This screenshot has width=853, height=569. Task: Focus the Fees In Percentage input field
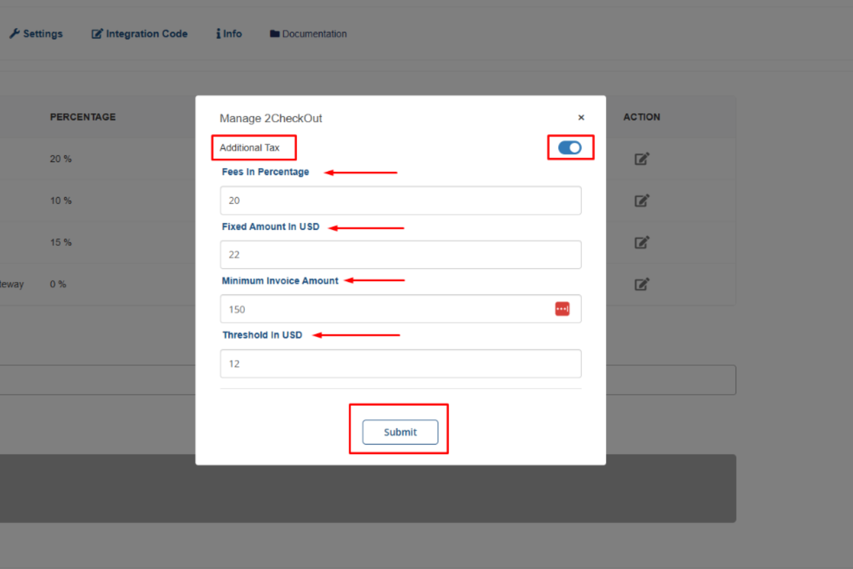pos(400,201)
